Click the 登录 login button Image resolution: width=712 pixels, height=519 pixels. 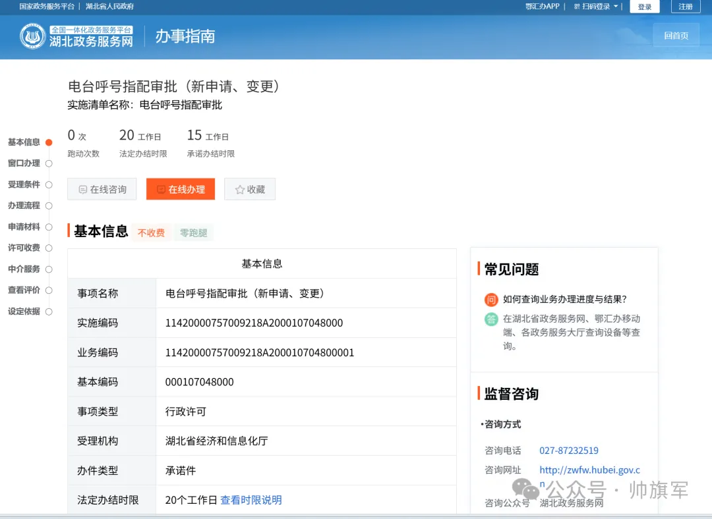tap(645, 6)
